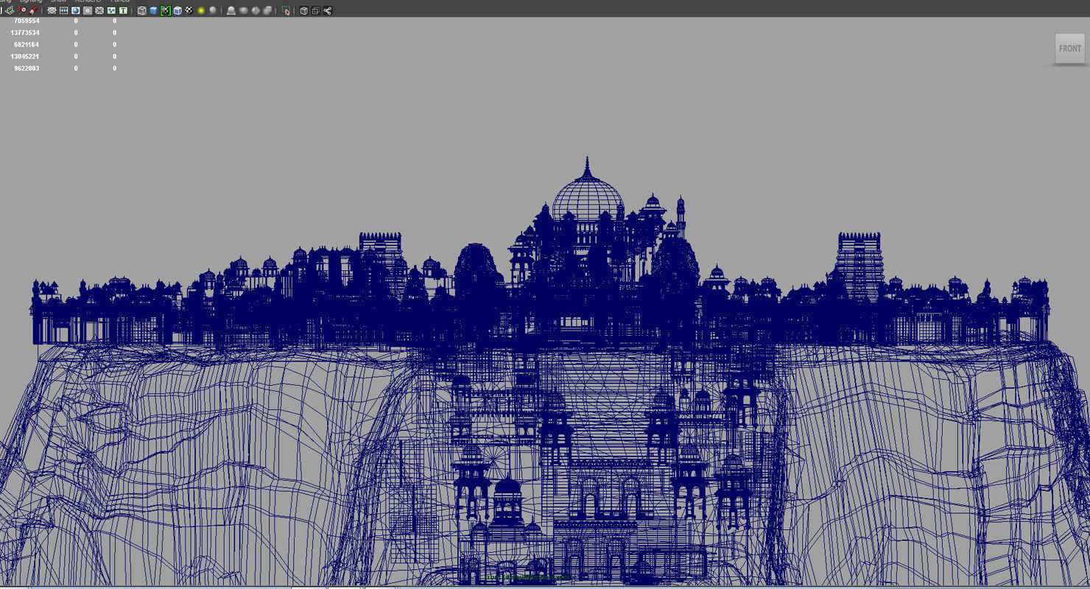
Task: Toggle the resolution gate overlay
Action: pos(76,10)
